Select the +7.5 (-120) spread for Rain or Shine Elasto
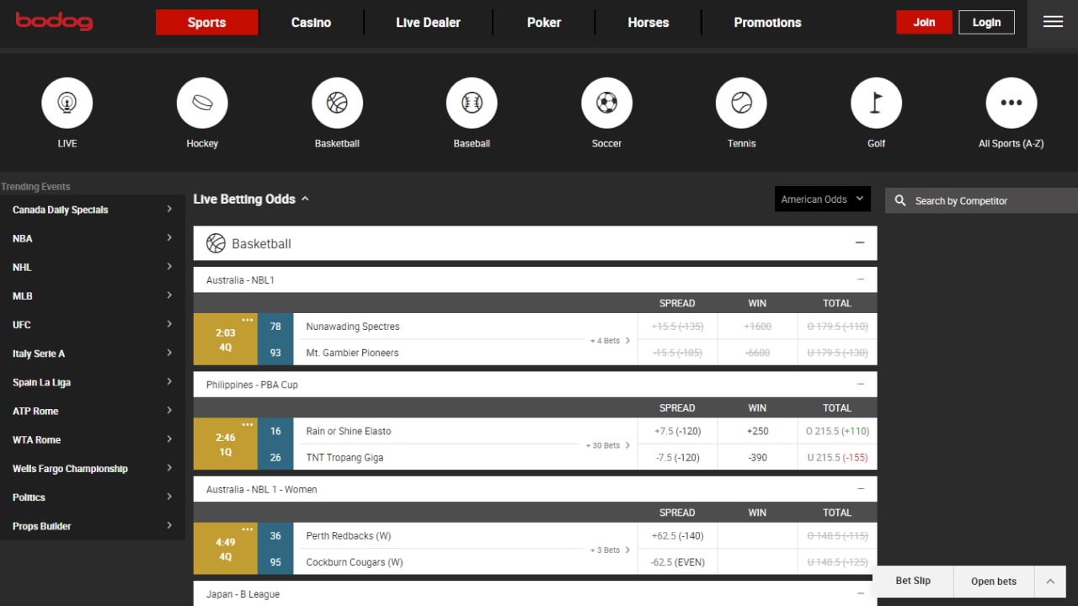Screen dimensions: 1078x606 point(677,431)
